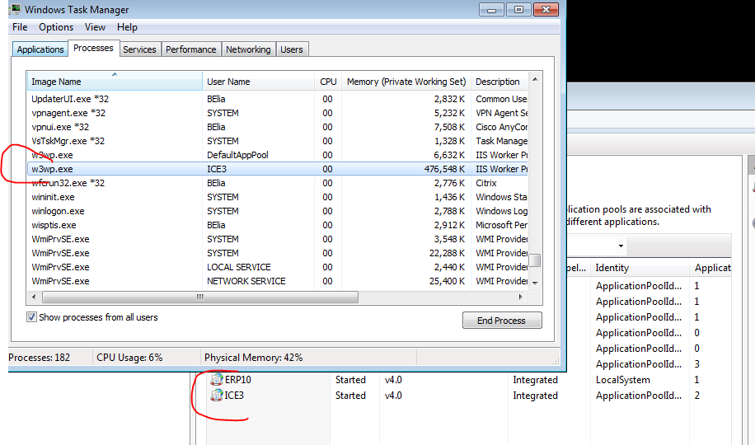Click the horizontal scrollbar right arrow
Viewport: 755px width, 445px height.
pyautogui.click(x=521, y=297)
